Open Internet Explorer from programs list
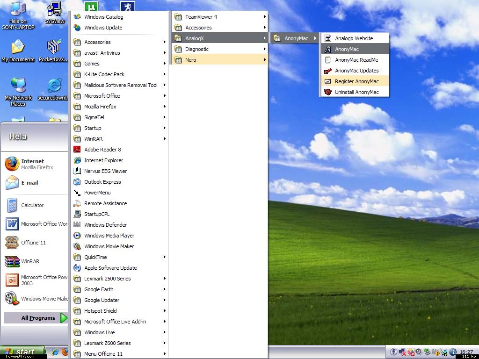 point(120,160)
